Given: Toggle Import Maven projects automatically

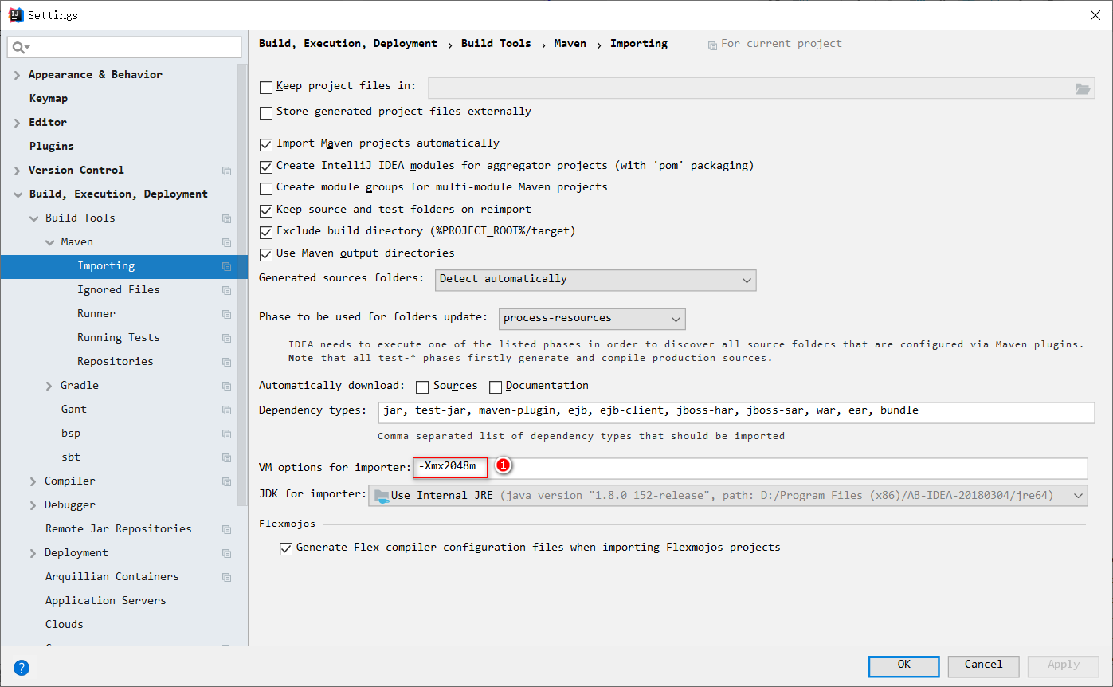Looking at the screenshot, I should [x=266, y=144].
